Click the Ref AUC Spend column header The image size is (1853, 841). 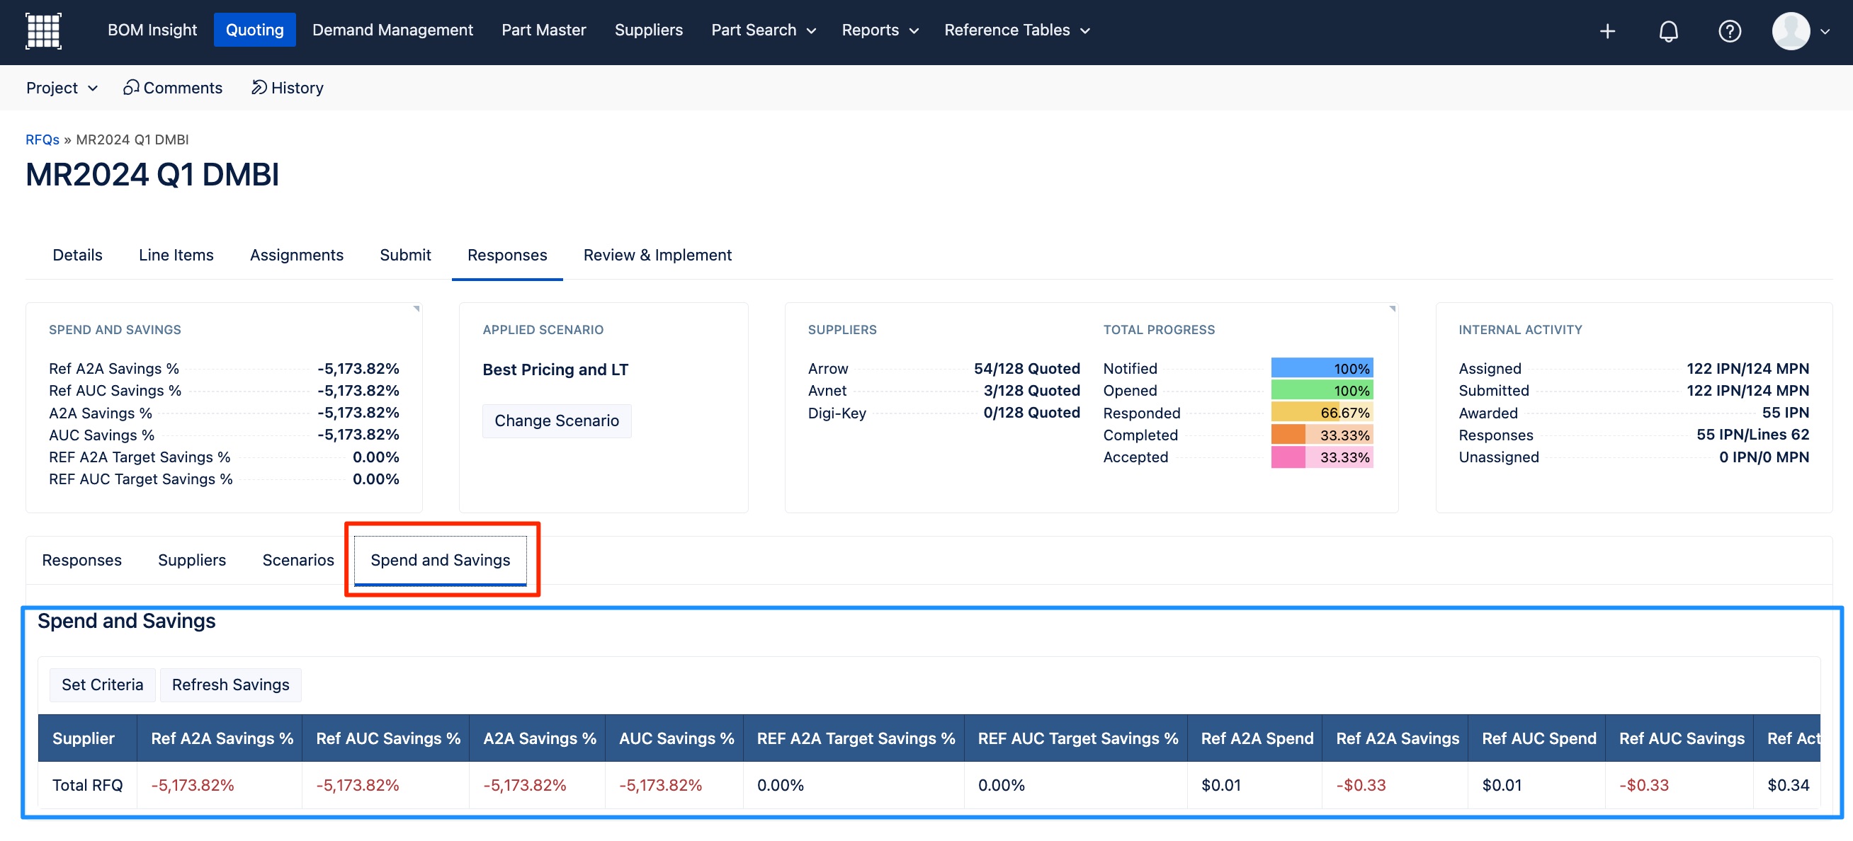point(1536,738)
